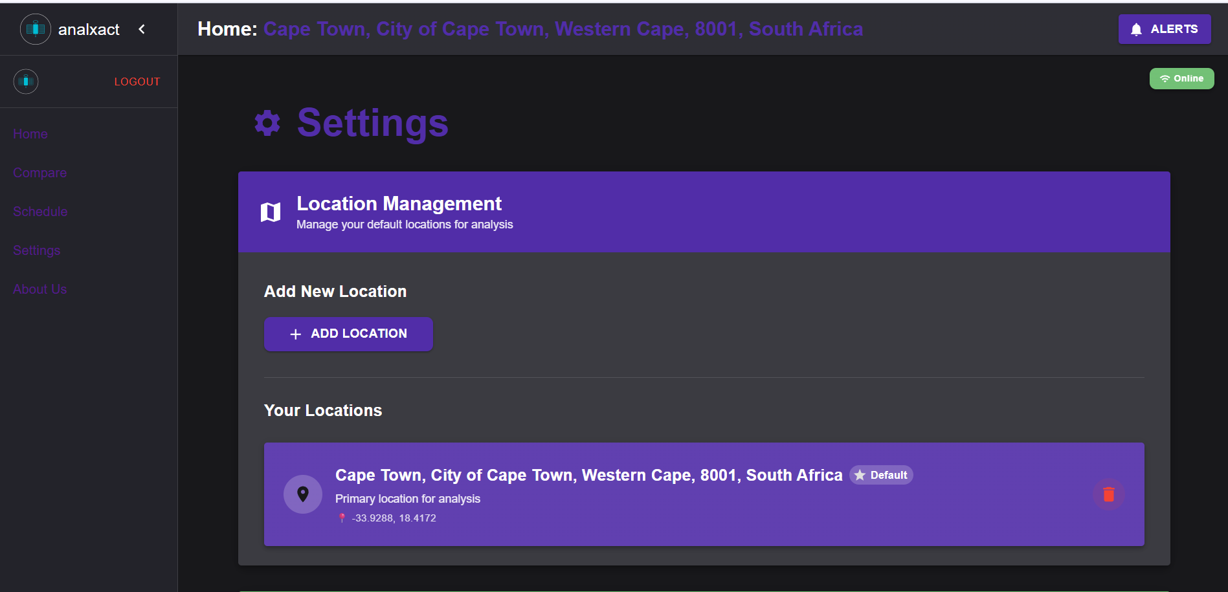Click the map icon in Location Management
1228x592 pixels.
pos(271,212)
